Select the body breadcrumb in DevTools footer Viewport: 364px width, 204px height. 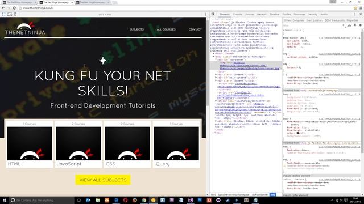tap(234, 195)
